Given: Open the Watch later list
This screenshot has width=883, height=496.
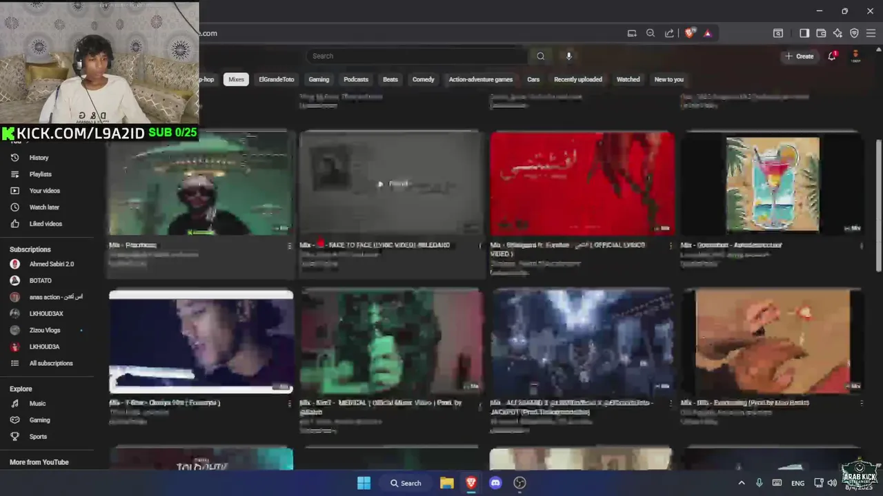Looking at the screenshot, I should pos(44,207).
